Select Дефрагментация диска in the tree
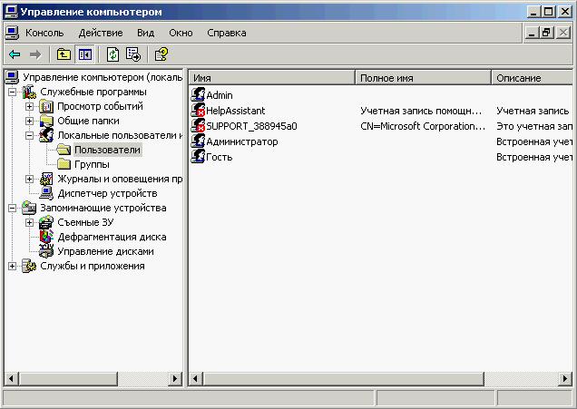Screen dimensions: 577x409 pos(112,237)
